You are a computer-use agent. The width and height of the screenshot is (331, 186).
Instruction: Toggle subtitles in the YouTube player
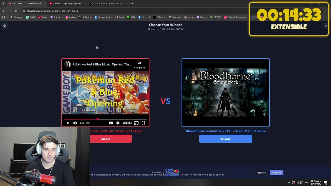coord(111,123)
